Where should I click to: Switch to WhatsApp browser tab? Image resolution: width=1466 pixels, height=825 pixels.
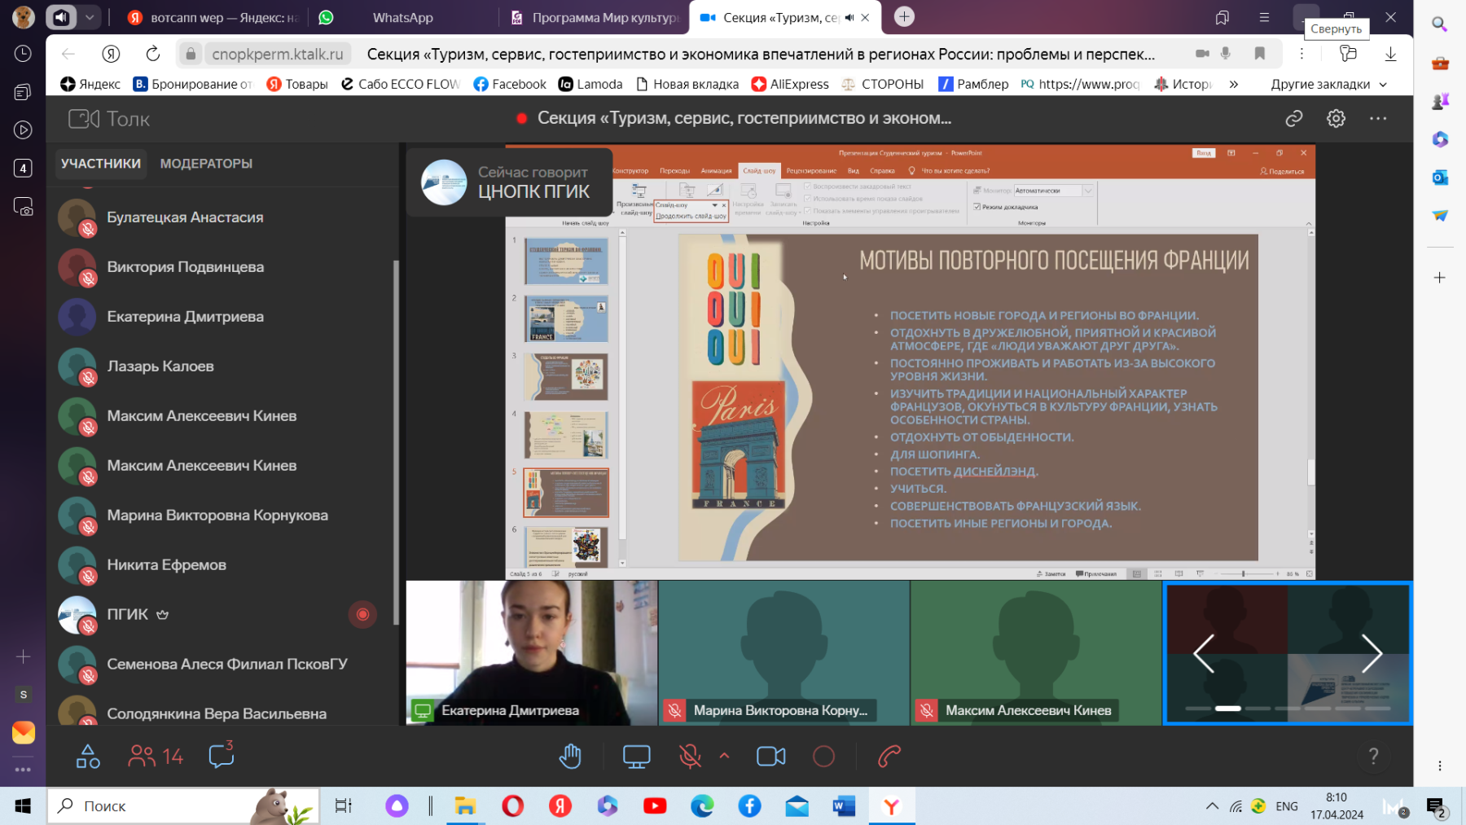pos(402,18)
